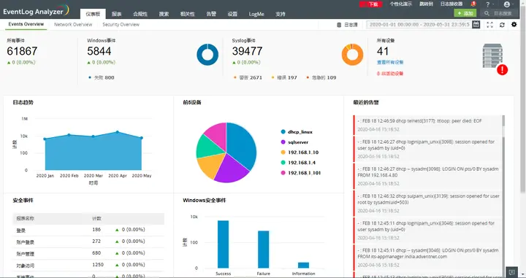Viewport: 526px width, 278px height.
Task: Open the LogMe menu tab
Action: (x=256, y=14)
